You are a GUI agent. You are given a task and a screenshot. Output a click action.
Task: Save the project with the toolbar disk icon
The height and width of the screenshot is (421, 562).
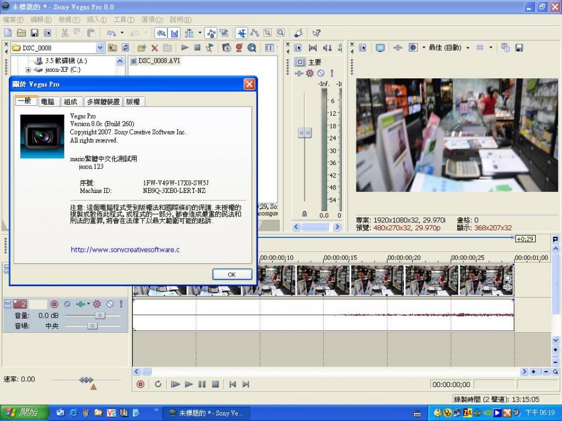35,33
